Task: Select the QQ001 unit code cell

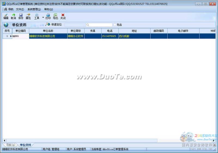Action: click(21, 36)
